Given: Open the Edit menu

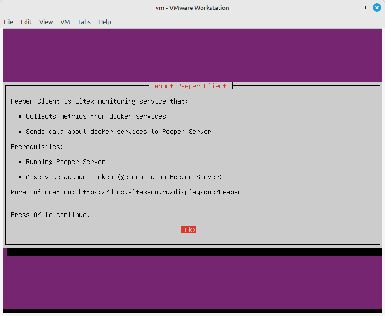Looking at the screenshot, I should pyautogui.click(x=26, y=22).
